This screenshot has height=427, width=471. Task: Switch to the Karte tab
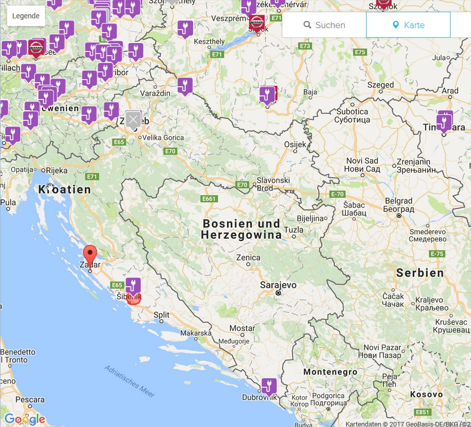[x=408, y=25]
